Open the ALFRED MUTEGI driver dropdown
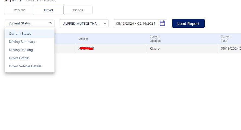Image resolution: width=241 pixels, height=130 pixels. pyautogui.click(x=81, y=24)
